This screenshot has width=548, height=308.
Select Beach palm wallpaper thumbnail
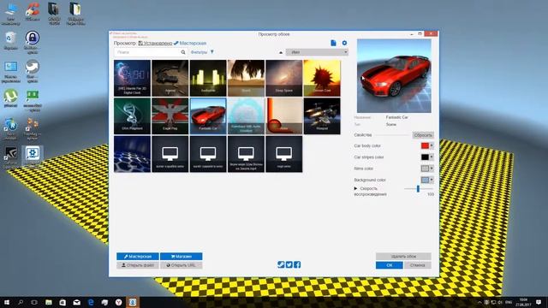click(x=246, y=78)
